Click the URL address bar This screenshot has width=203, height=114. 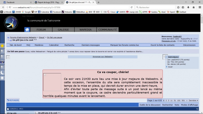pos(71,7)
